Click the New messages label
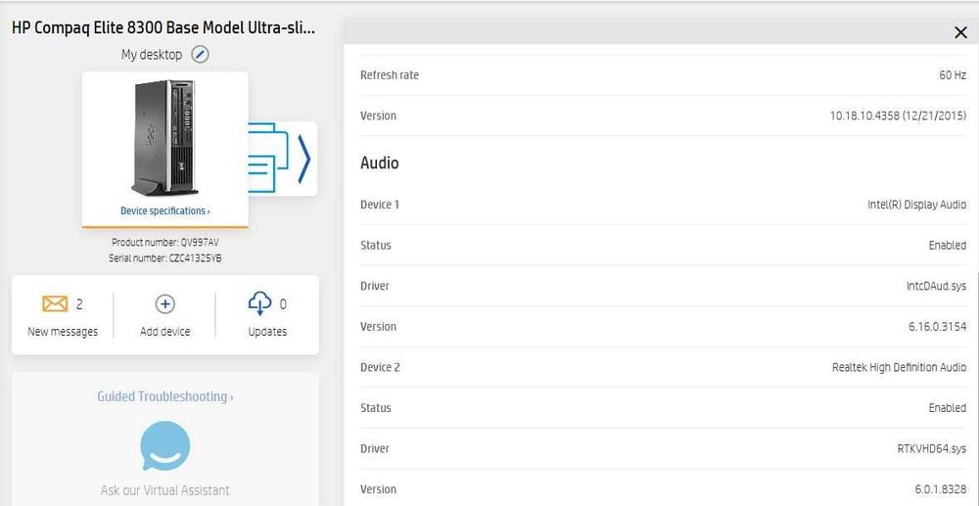979x506 pixels. pyautogui.click(x=63, y=332)
